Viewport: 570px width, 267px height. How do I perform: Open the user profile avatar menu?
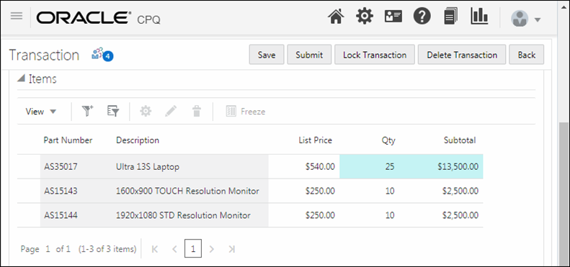click(525, 19)
